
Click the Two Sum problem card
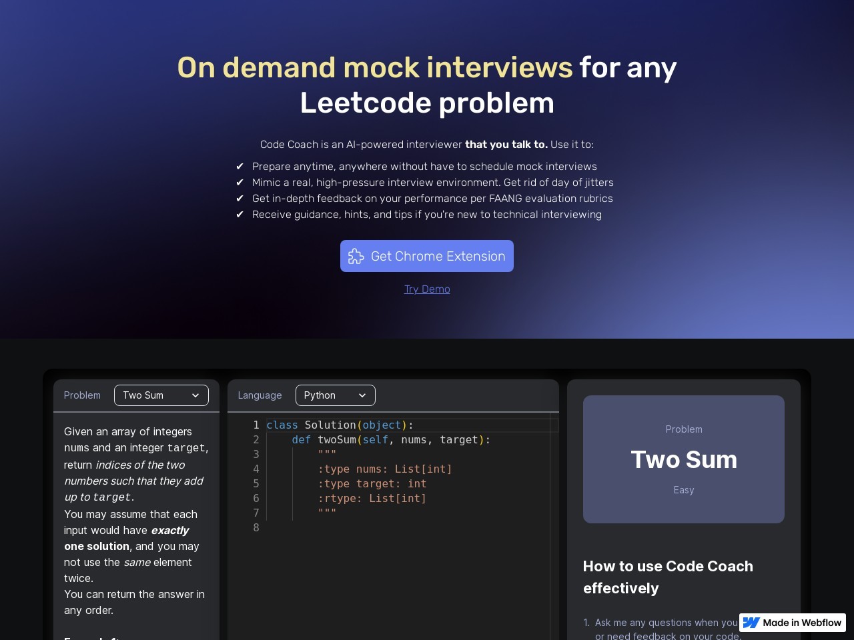[x=684, y=459]
